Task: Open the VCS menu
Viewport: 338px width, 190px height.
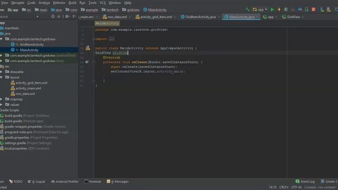Action: pos(102,3)
